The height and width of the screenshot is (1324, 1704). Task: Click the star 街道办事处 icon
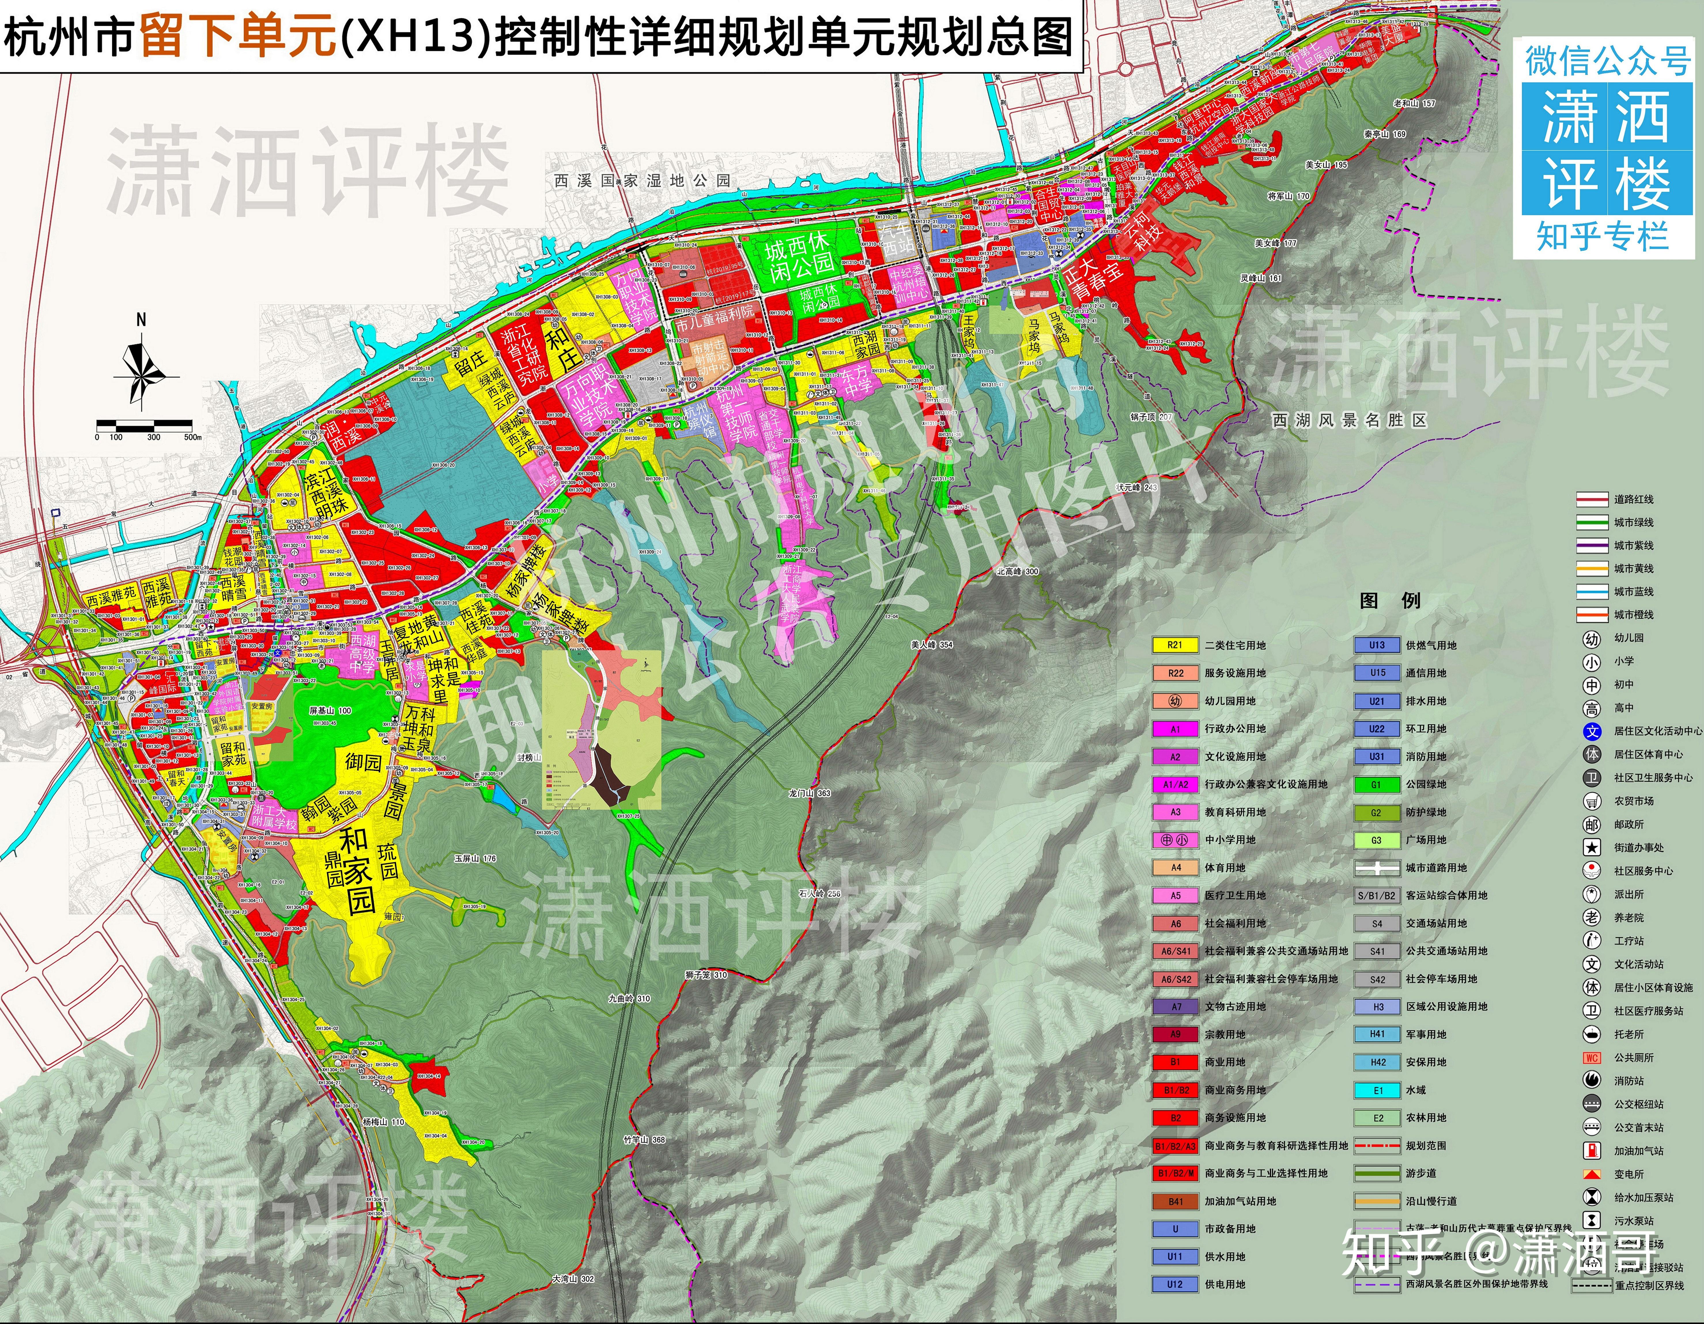tap(1592, 848)
